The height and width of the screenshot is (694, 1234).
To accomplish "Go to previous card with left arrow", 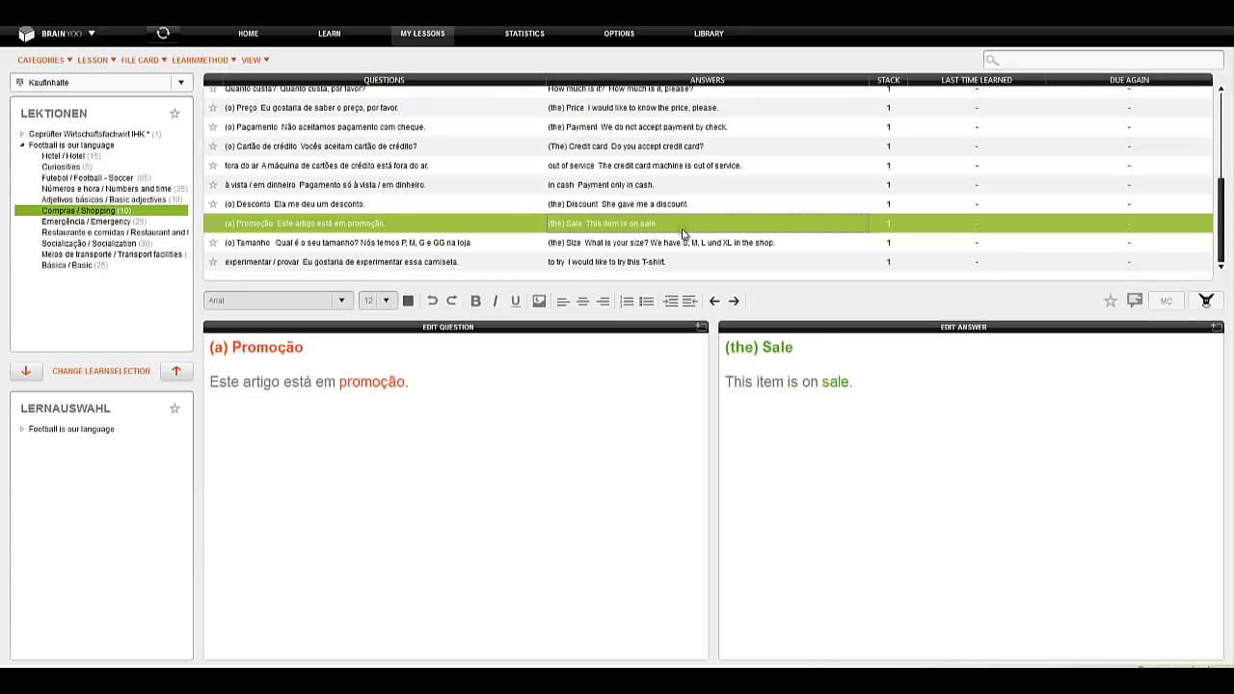I will (714, 301).
